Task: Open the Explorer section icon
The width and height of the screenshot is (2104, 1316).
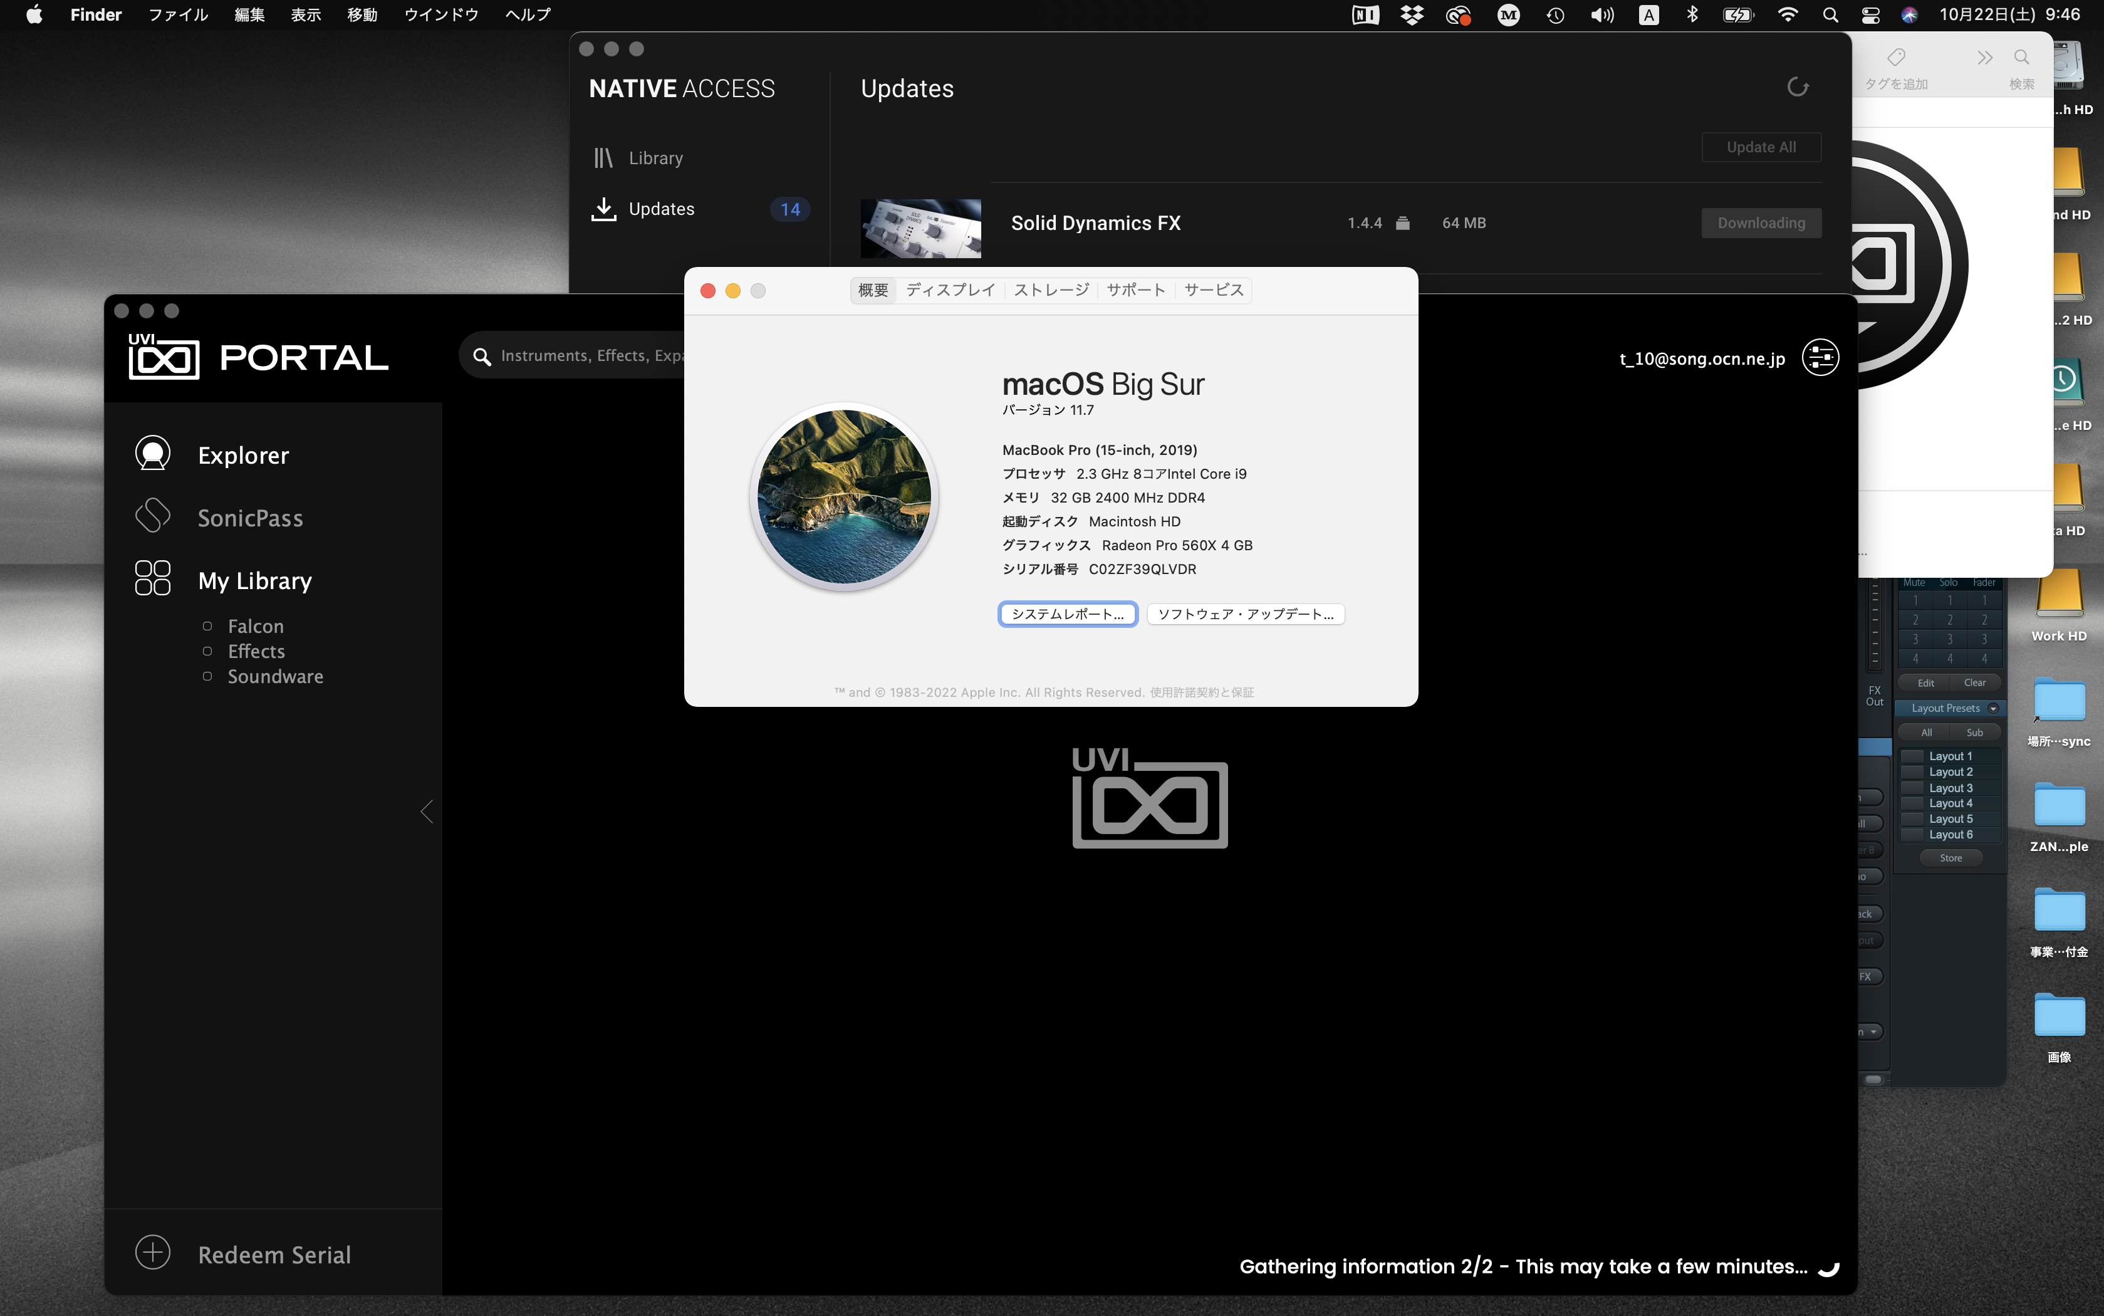Action: (x=152, y=454)
